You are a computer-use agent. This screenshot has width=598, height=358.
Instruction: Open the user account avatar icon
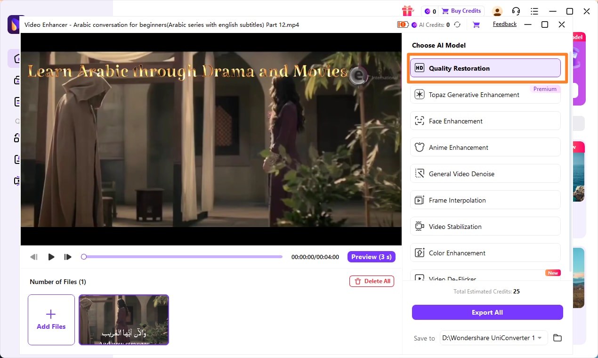(x=497, y=11)
